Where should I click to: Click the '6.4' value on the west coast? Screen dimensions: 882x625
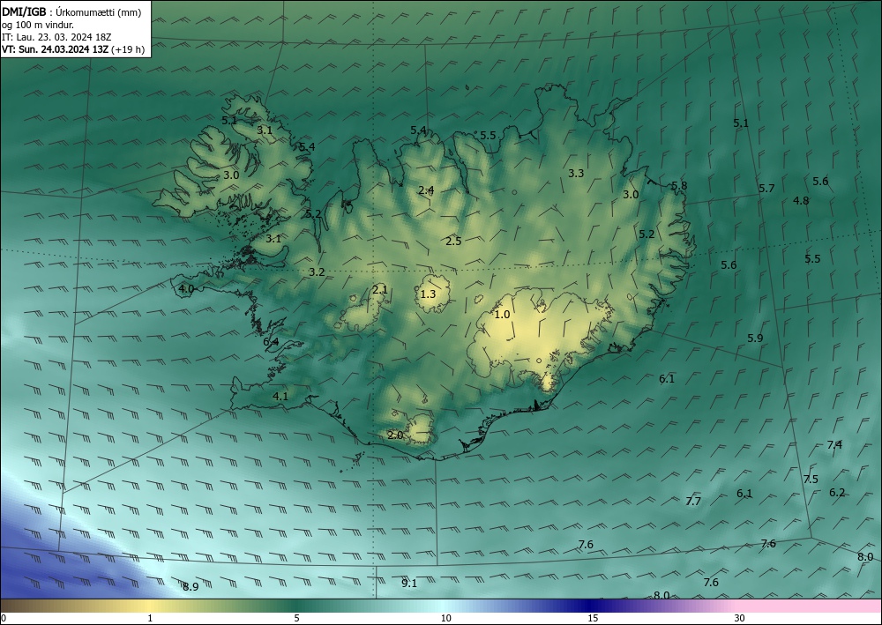(x=271, y=341)
